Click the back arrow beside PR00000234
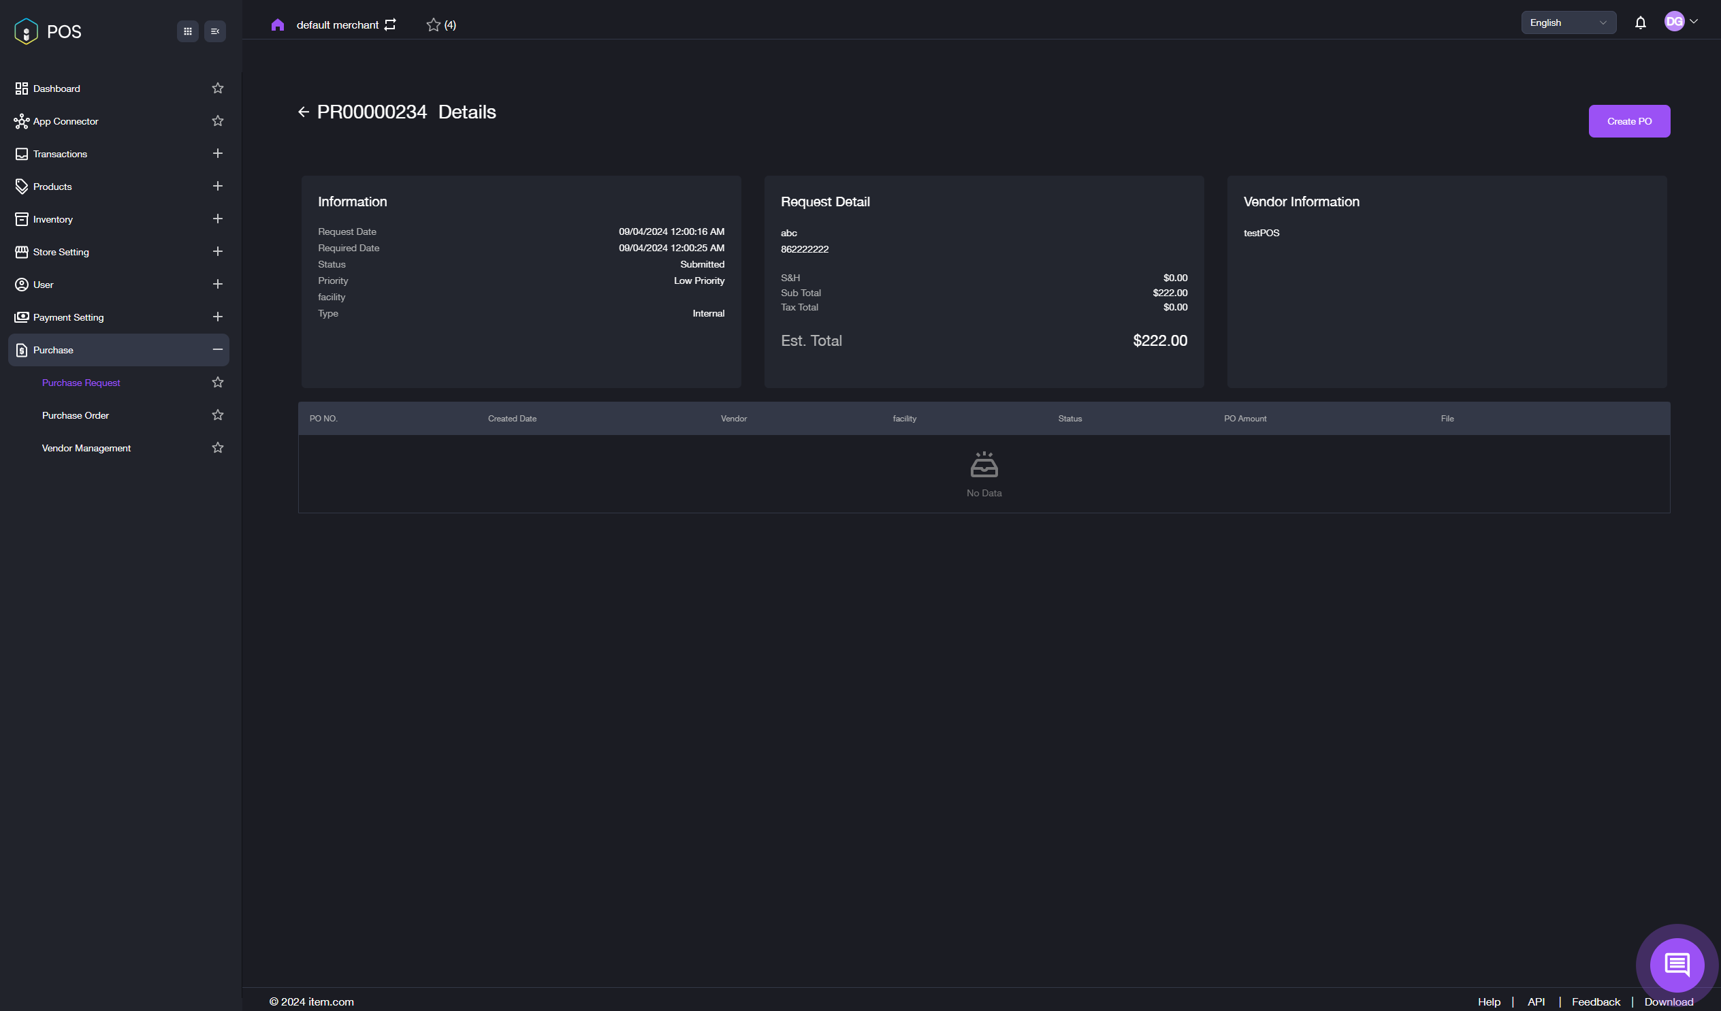The height and width of the screenshot is (1011, 1721). [303, 112]
